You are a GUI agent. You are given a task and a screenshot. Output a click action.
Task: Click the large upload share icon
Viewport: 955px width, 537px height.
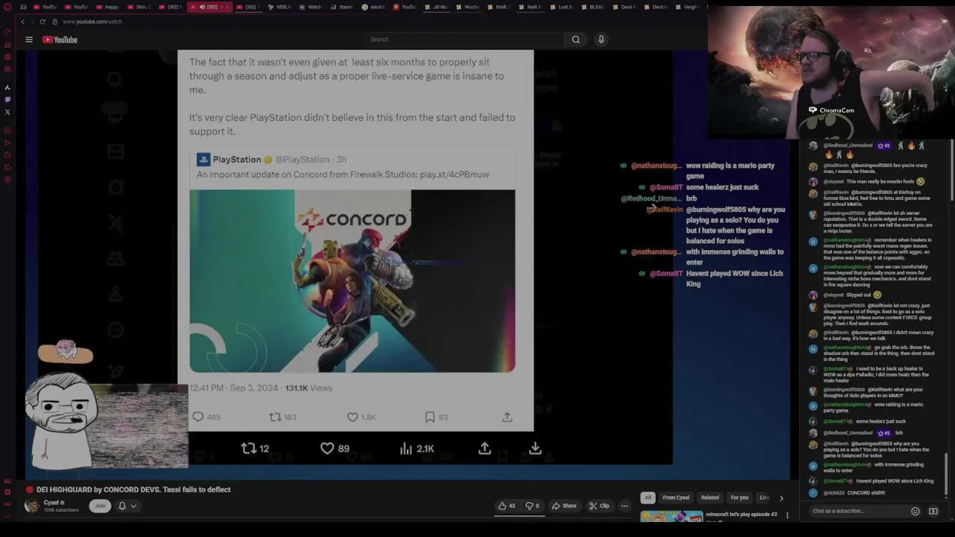tap(484, 448)
